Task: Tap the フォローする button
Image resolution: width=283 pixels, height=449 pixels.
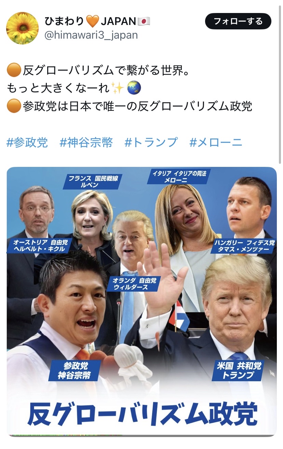Action: coord(238,22)
